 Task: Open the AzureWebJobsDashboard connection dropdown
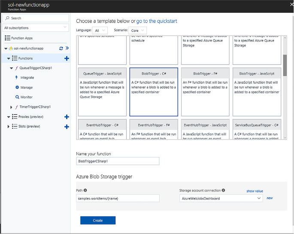coord(221,198)
